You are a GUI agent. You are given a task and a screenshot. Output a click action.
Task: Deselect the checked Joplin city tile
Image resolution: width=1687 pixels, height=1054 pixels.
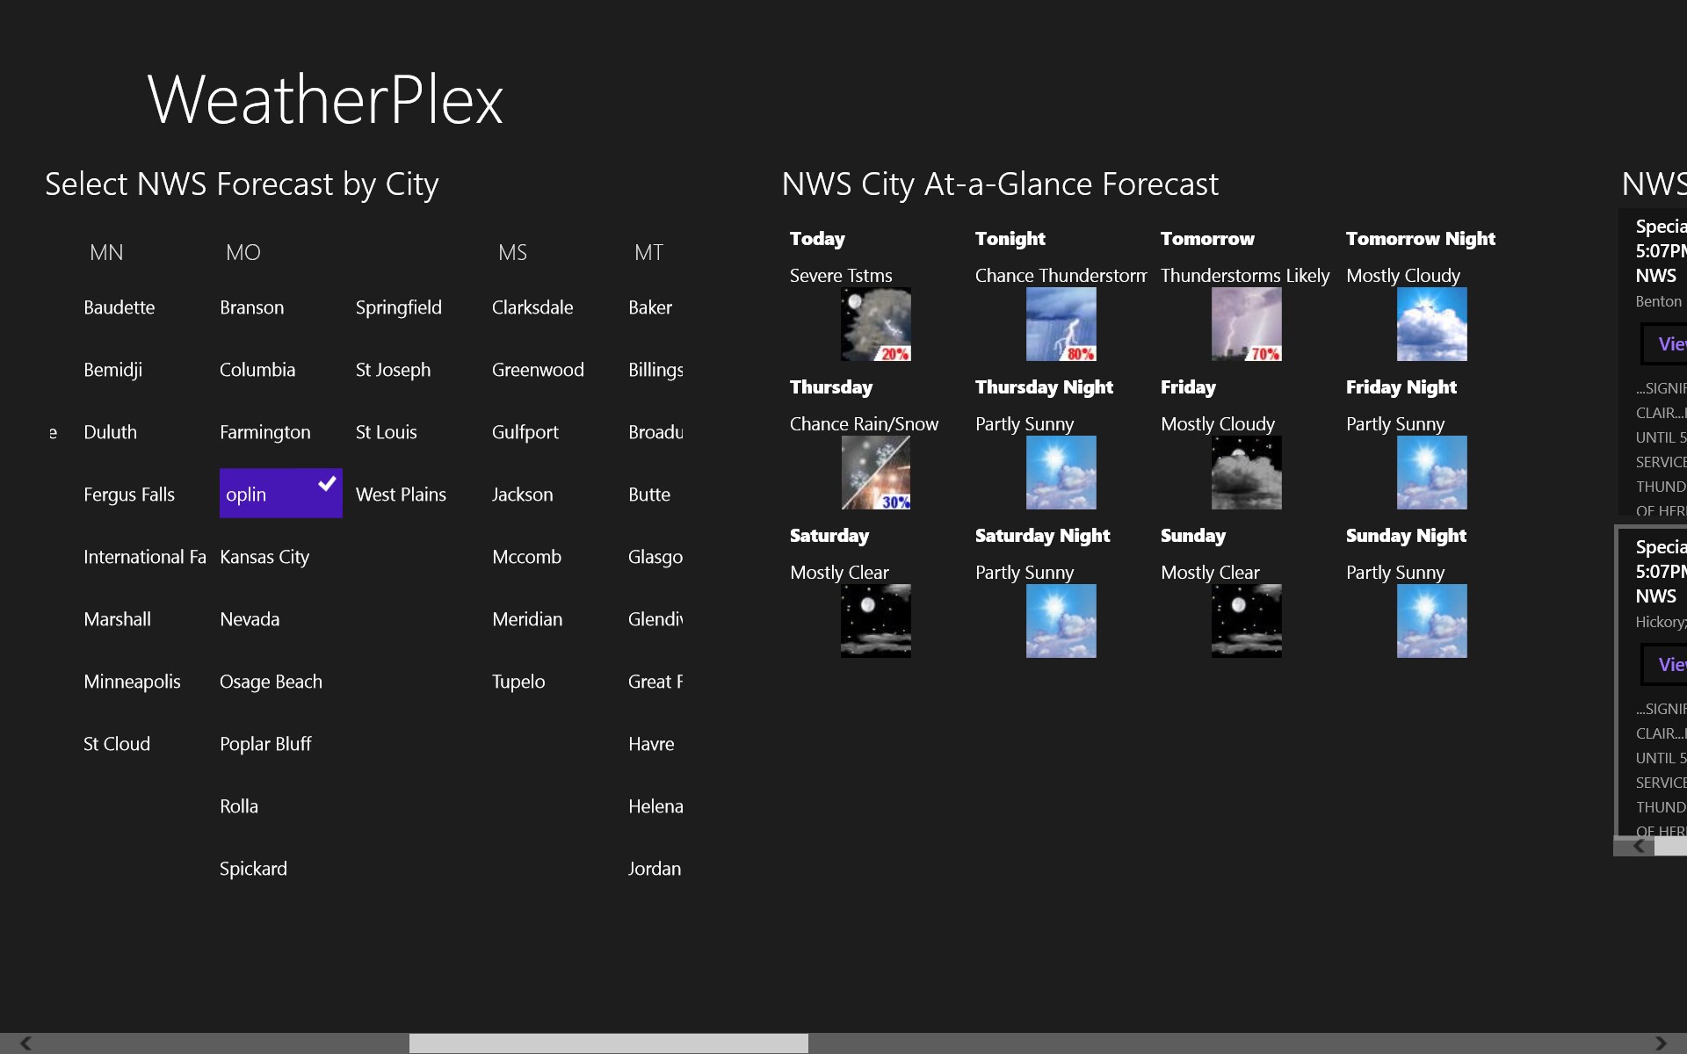(280, 494)
